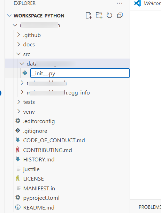Expand the .github folder chevron
Image resolution: width=161 pixels, height=213 pixels.
19,35
